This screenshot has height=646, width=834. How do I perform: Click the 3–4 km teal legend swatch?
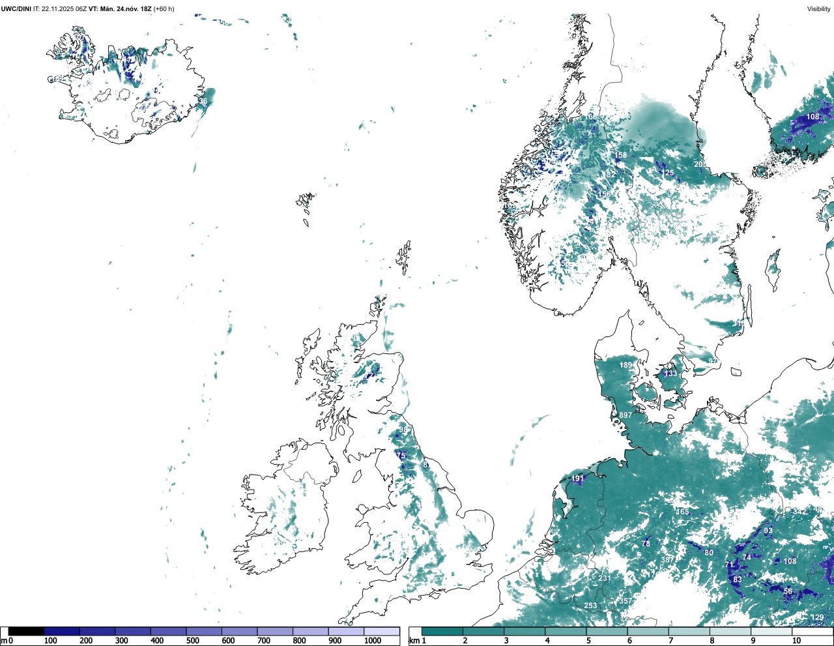pos(525,631)
